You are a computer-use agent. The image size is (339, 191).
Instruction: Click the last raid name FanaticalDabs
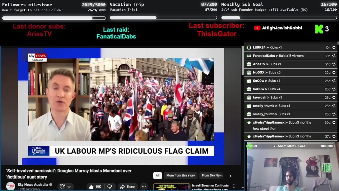(x=116, y=37)
